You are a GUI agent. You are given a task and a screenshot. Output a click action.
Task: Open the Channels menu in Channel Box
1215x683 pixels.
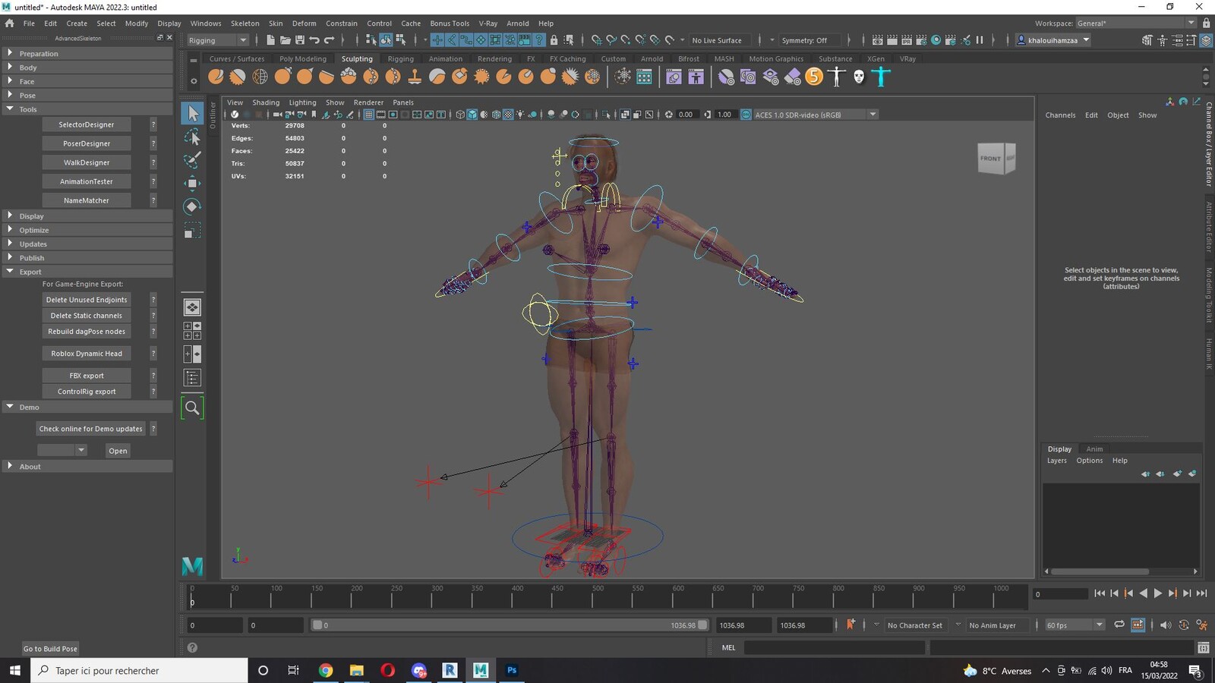click(1060, 115)
